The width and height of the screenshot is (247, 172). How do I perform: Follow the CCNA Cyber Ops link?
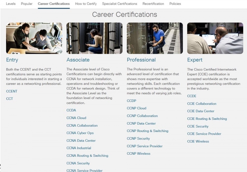point(80,133)
